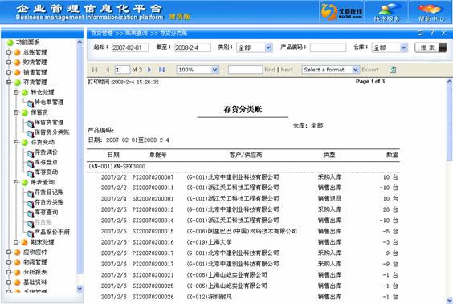Click the Export link

pos(369,70)
